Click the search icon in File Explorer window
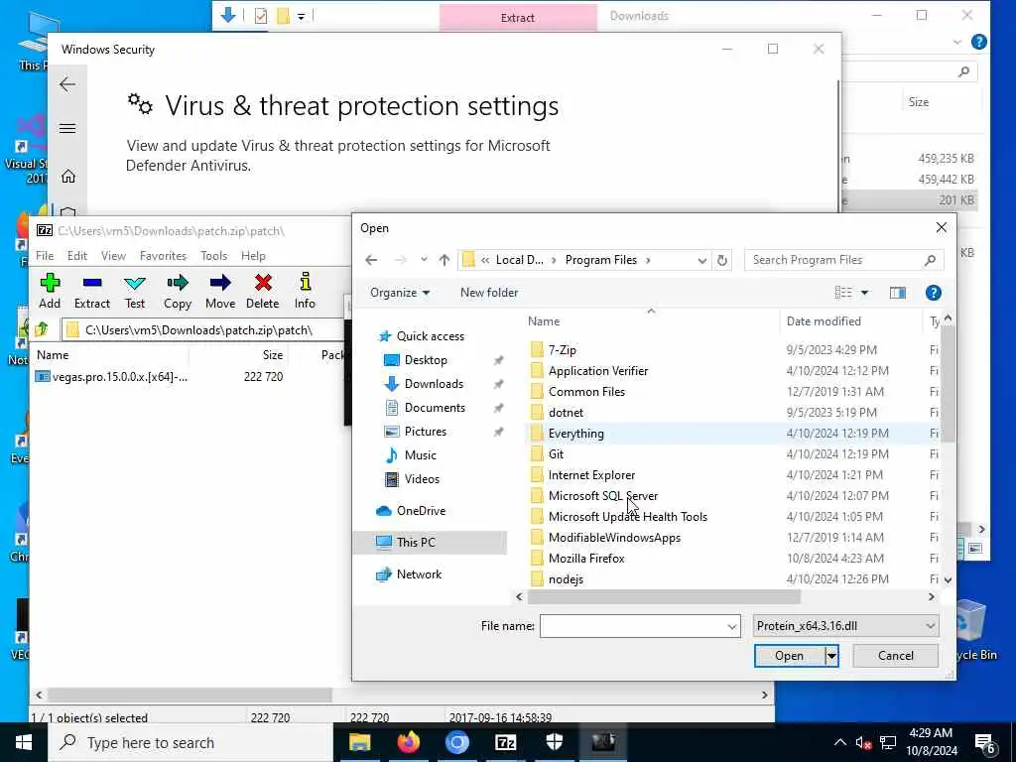The height and width of the screenshot is (762, 1016). click(x=963, y=71)
